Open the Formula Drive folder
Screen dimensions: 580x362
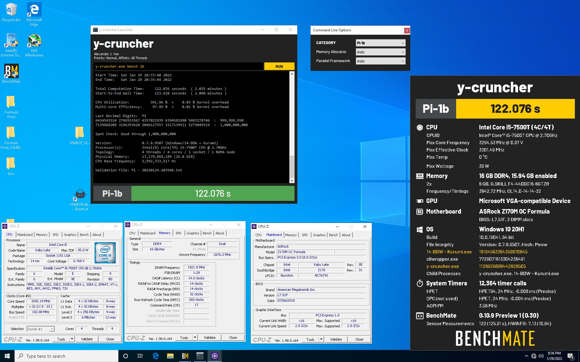[11, 107]
